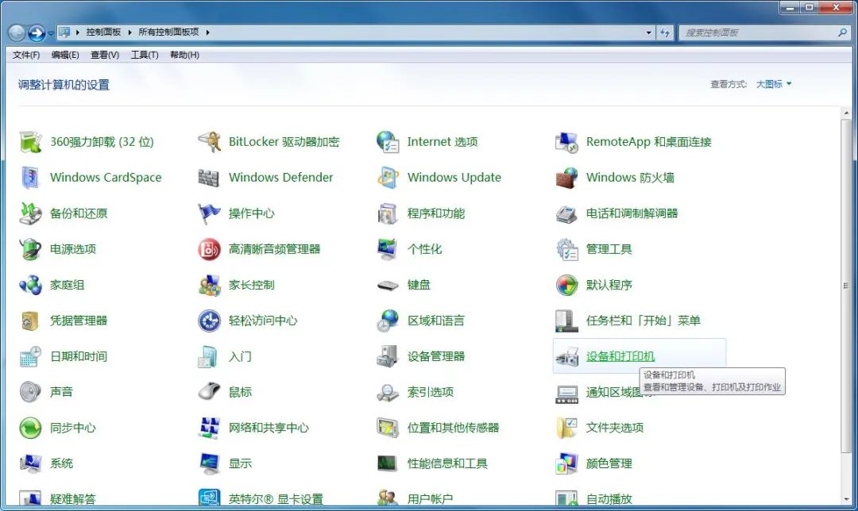858x511 pixels.
Task: Open the 电源选项 power icon
Action: tap(31, 249)
